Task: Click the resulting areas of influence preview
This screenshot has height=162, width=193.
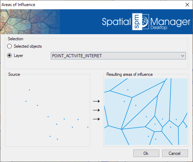Action: [x=146, y=111]
